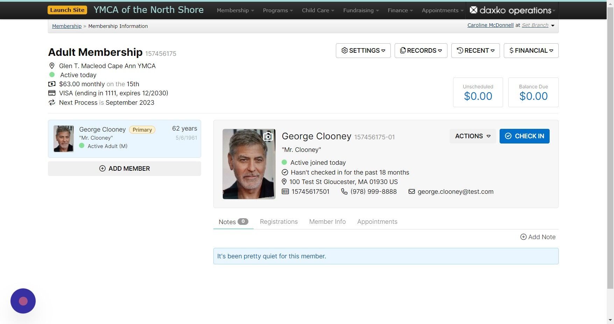Open the Settings gear icon
The image size is (614, 324).
coord(345,50)
